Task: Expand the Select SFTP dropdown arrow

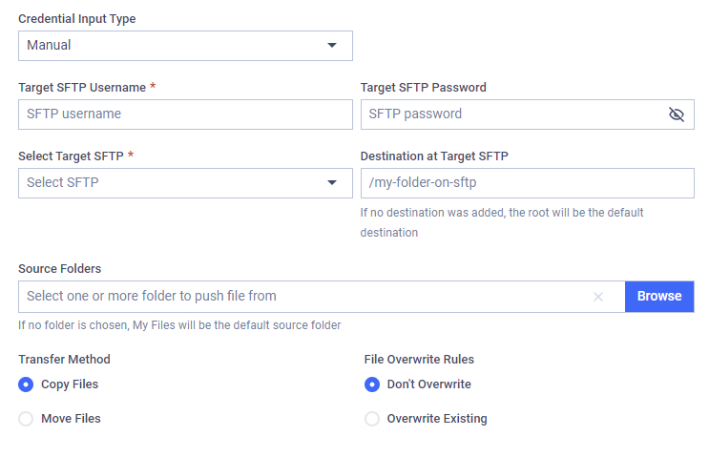Action: coord(332,182)
